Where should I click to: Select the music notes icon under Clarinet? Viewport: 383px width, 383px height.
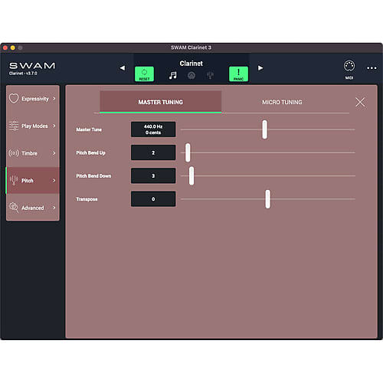(173, 75)
